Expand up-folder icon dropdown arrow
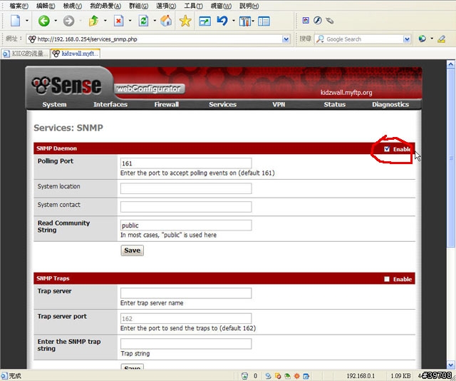 105,21
